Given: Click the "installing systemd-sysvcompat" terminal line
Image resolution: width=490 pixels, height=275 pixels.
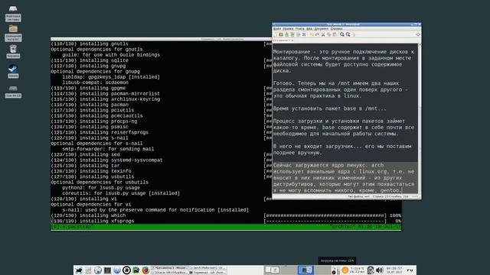Looking at the screenshot, I should tap(106, 160).
